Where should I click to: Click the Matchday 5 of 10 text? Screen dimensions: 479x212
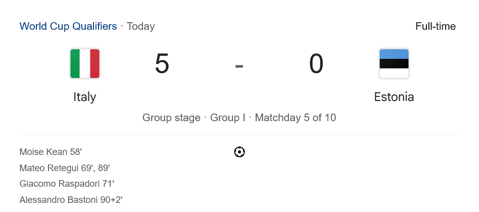click(295, 118)
